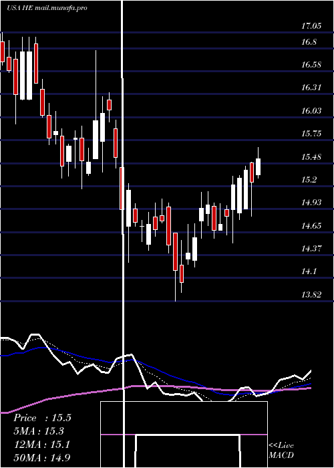Click the '50MA : 14.9' readout
The height and width of the screenshot is (468, 334).
42,457
